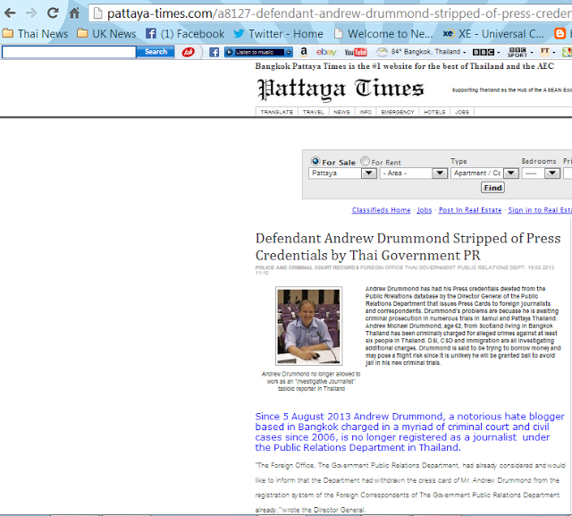Click the browser Back arrow

pos(10,13)
